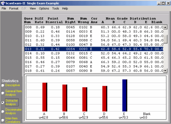The width and height of the screenshot is (171, 124).
Task: Click the 0132 Num Right value in row 014
Action: tap(70, 53)
